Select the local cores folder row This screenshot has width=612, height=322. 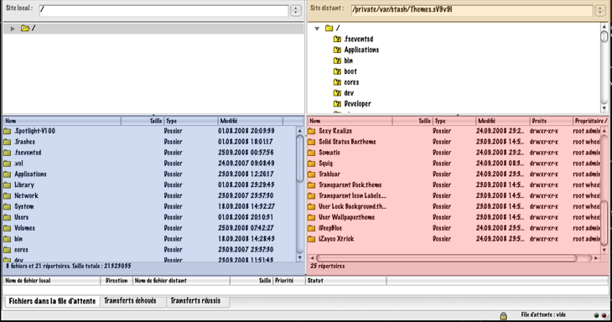click(149, 250)
